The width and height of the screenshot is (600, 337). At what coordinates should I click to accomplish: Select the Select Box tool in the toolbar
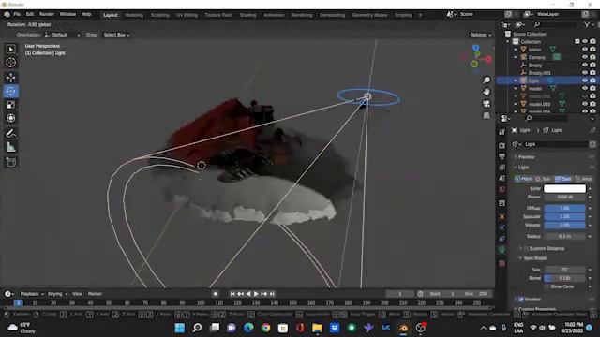10,49
